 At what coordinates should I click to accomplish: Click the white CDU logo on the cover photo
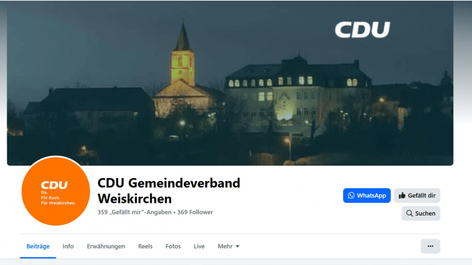point(362,30)
